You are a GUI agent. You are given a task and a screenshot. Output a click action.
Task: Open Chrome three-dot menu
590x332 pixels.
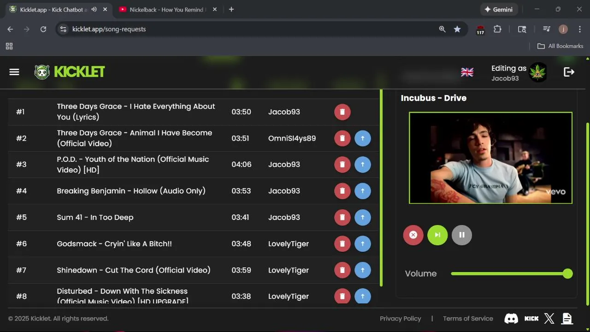[579, 29]
